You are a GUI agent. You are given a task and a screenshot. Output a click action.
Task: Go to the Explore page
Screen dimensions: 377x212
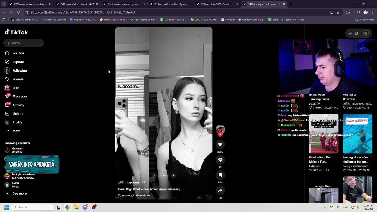pyautogui.click(x=18, y=62)
